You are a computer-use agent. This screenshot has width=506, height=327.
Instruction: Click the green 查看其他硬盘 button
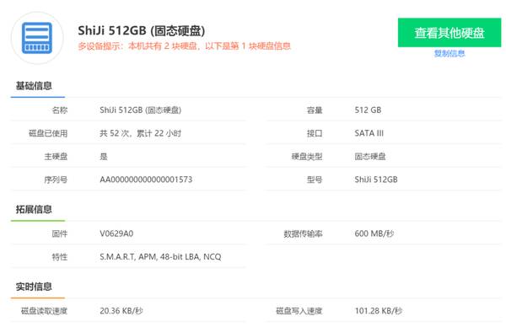[x=449, y=33]
